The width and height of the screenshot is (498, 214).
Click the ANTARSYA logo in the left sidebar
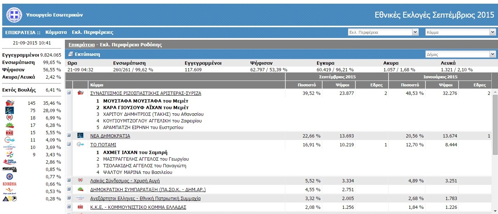coord(10,169)
